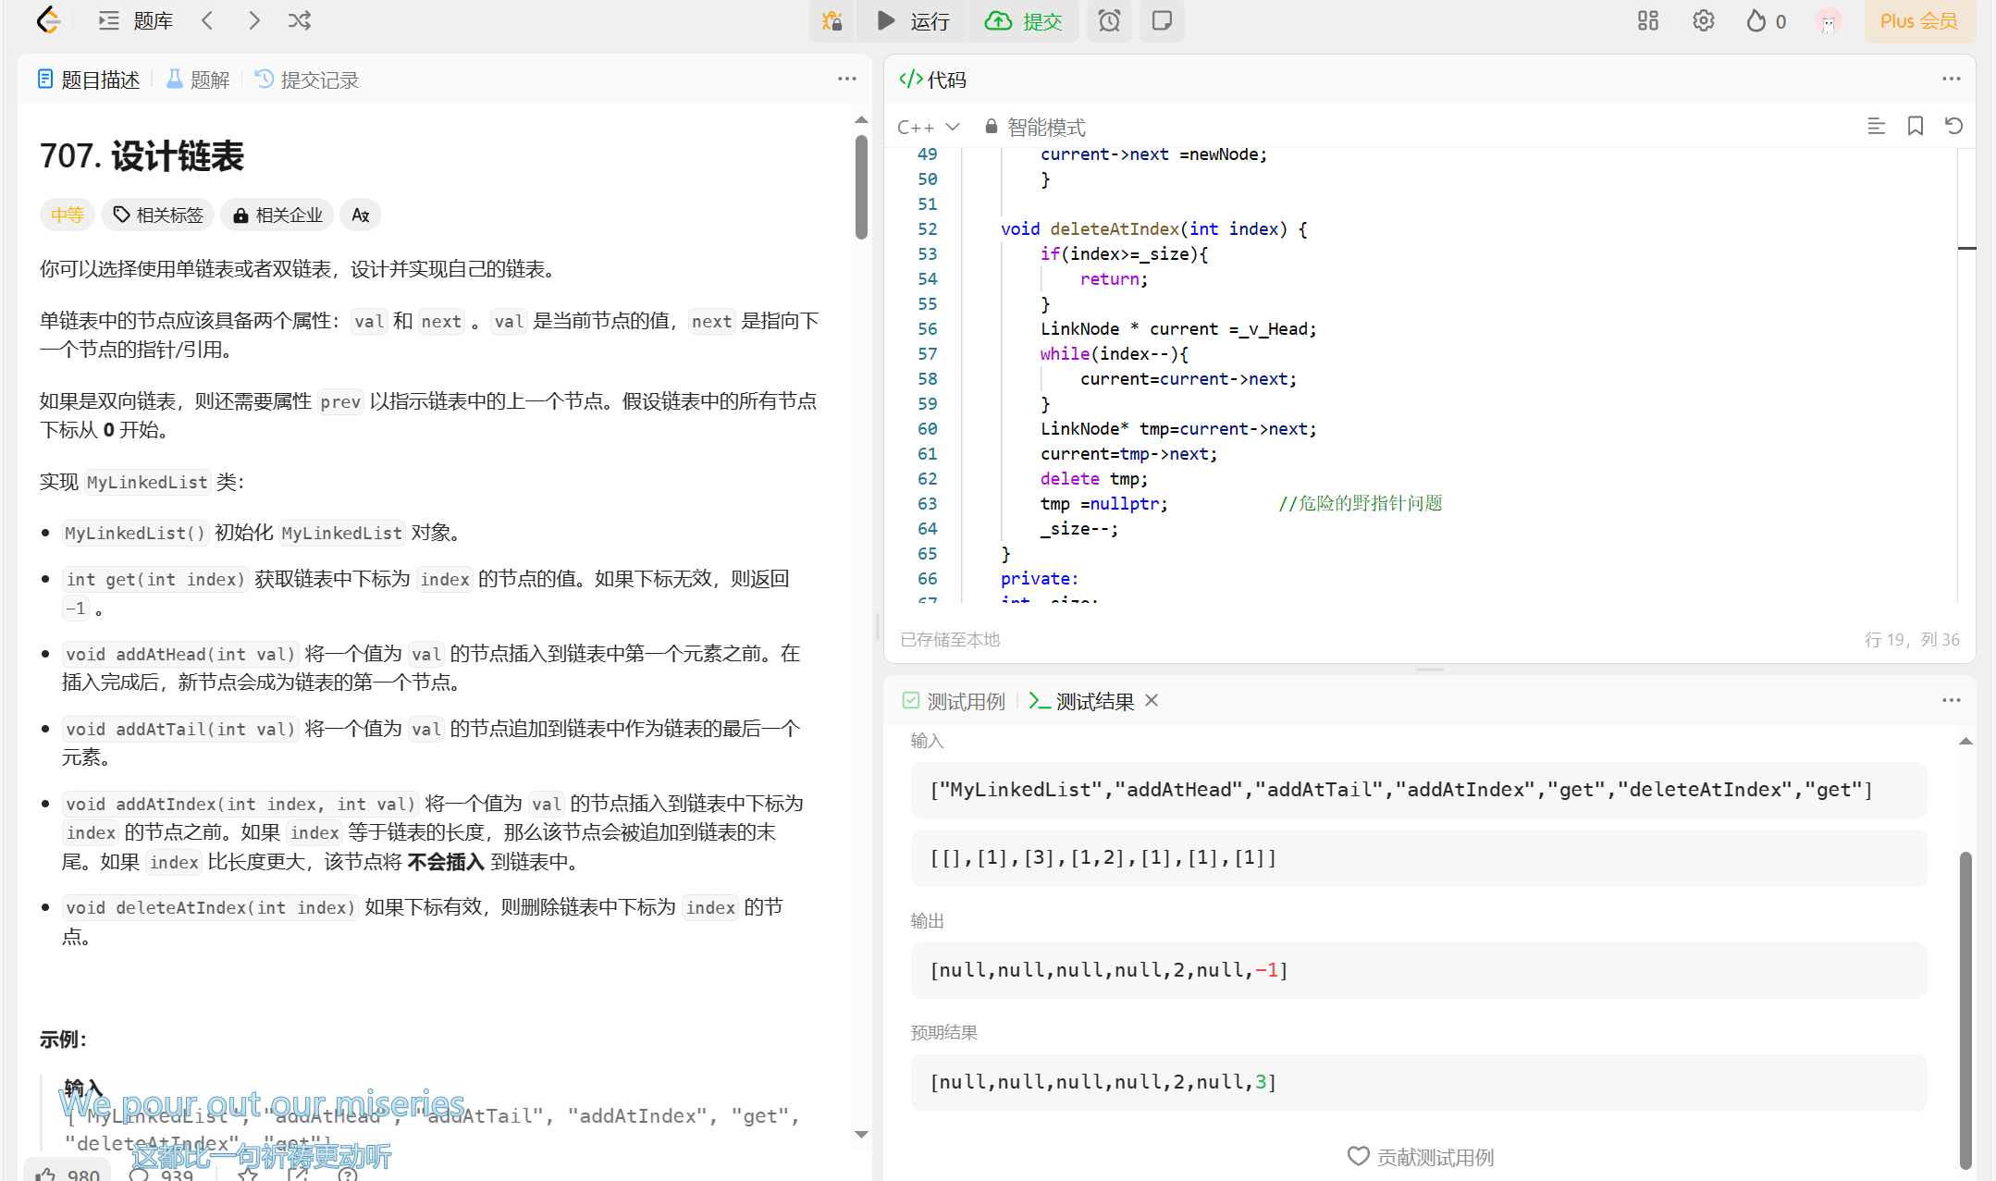Open user avatar profile menu
1996x1181 pixels.
coord(1829,20)
